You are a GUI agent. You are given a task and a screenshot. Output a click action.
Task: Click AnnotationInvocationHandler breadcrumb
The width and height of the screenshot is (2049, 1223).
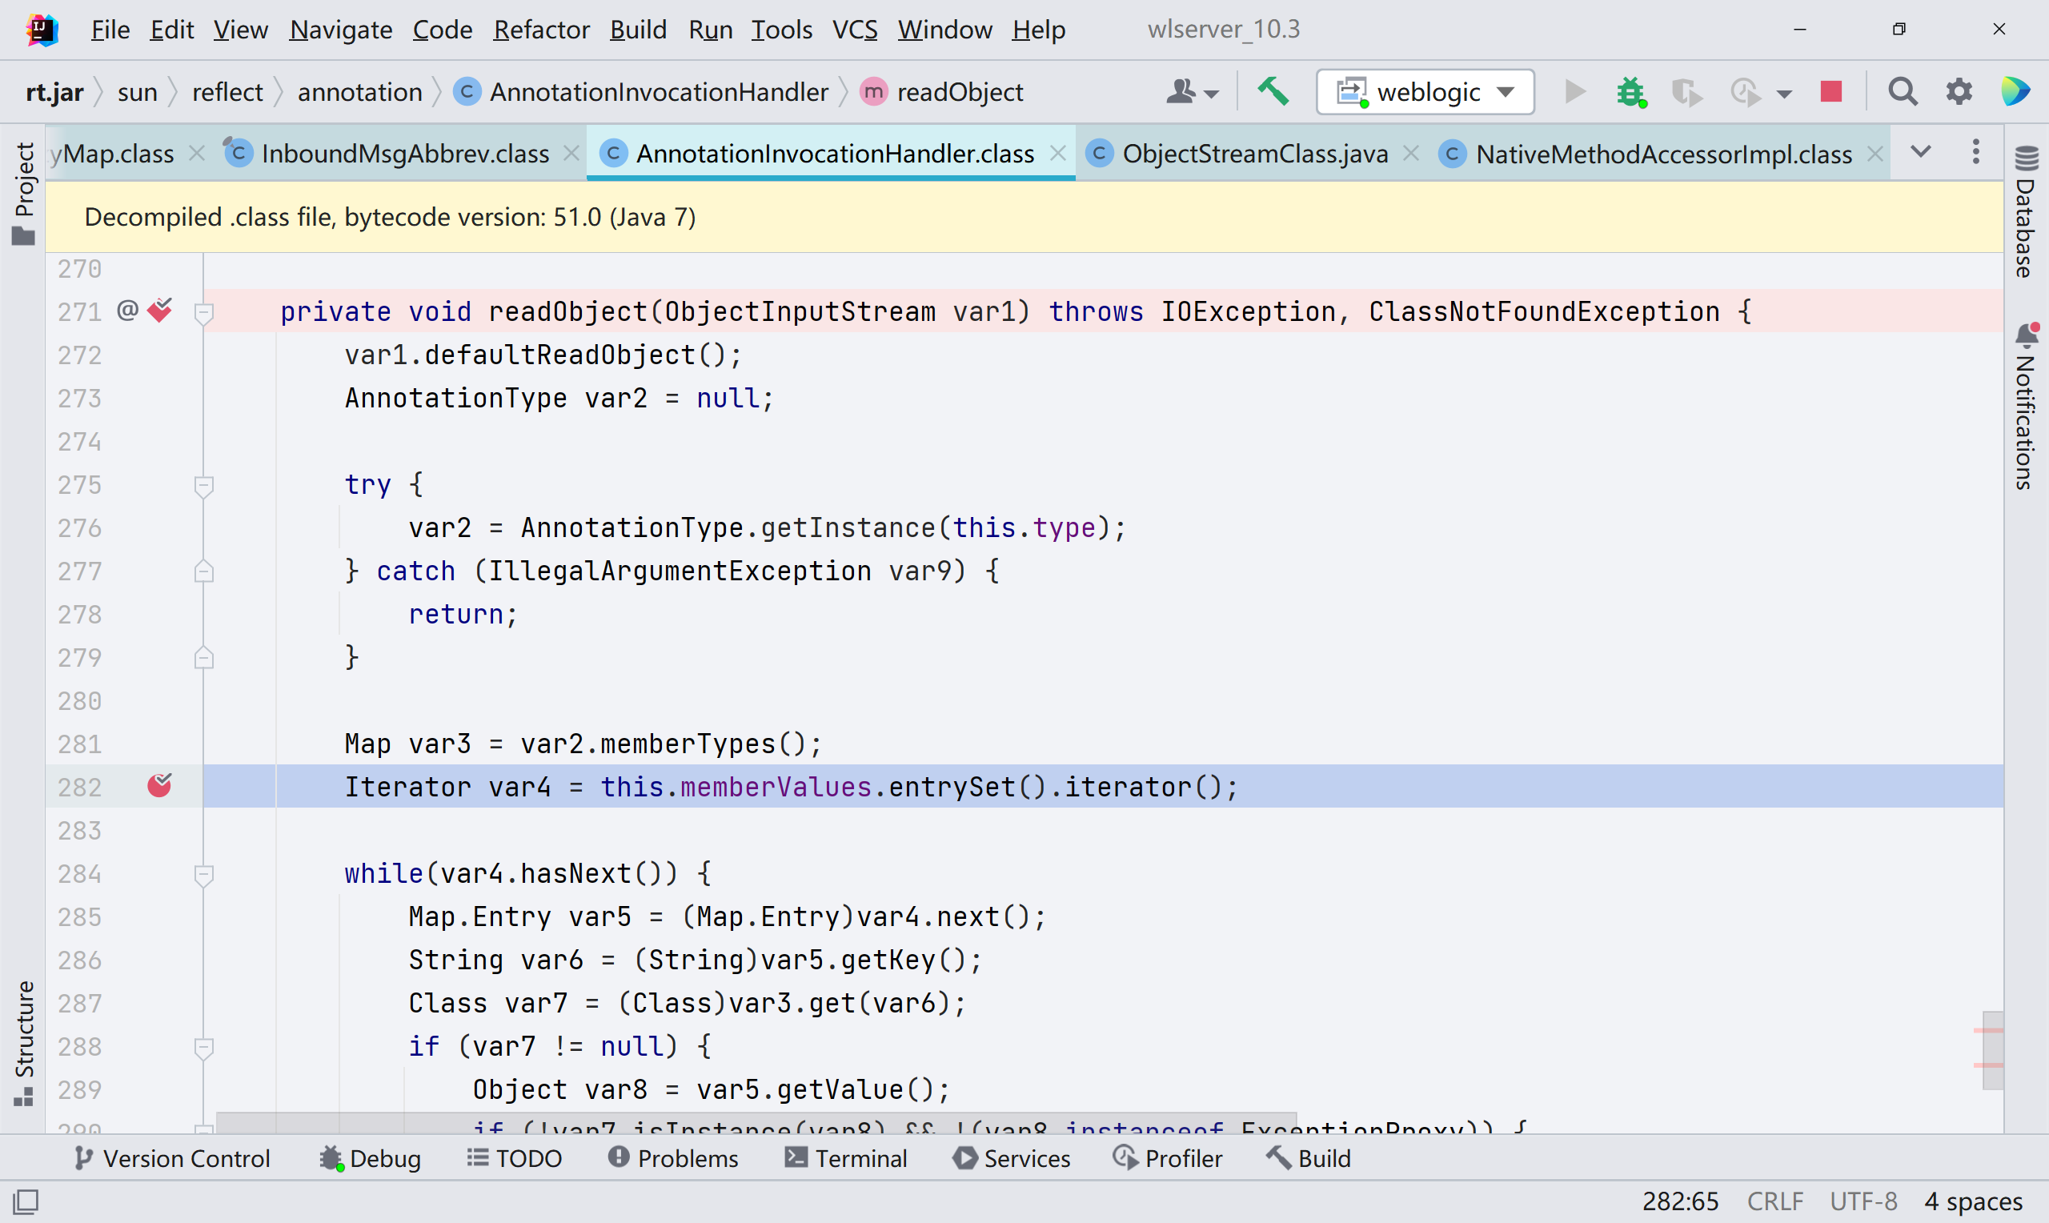coord(642,91)
